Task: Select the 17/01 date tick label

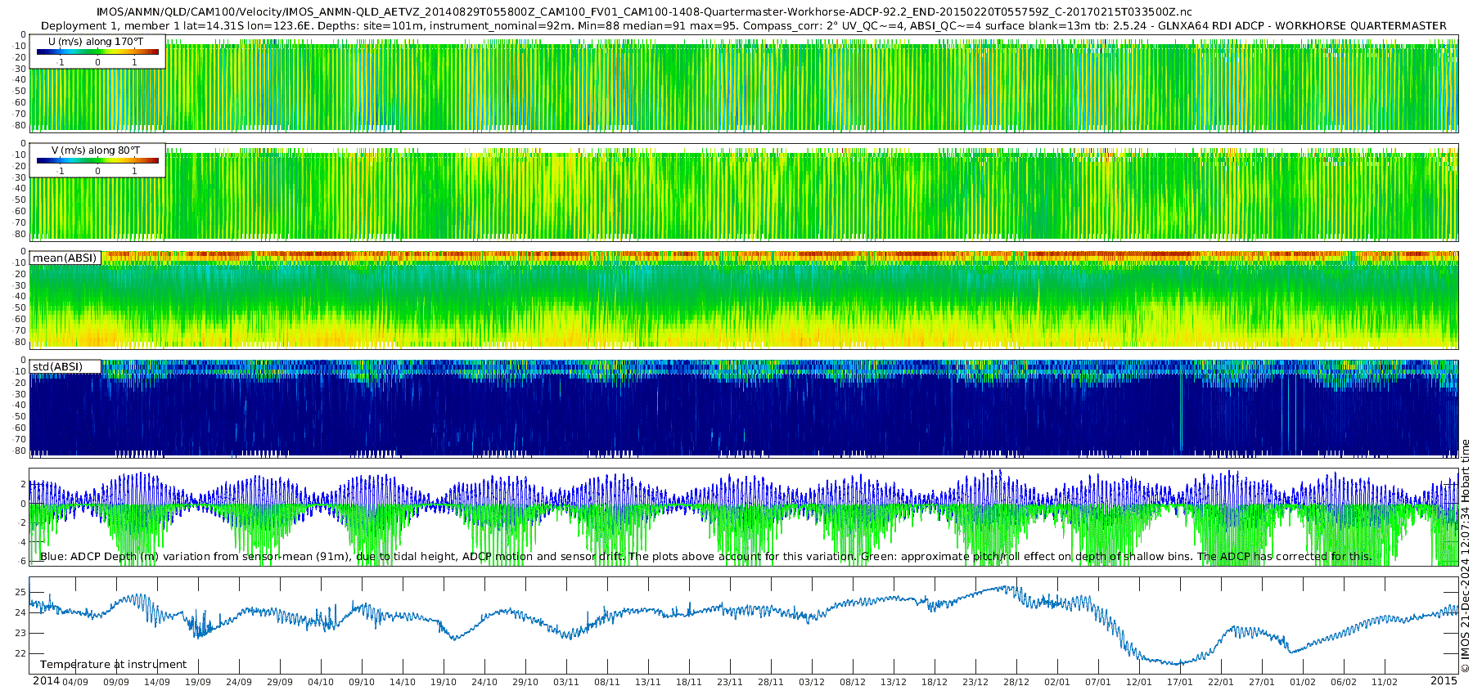Action: point(1180,682)
